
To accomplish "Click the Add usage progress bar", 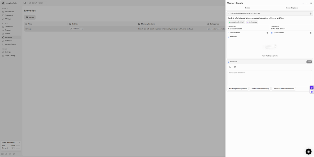I will click(18, 145).
